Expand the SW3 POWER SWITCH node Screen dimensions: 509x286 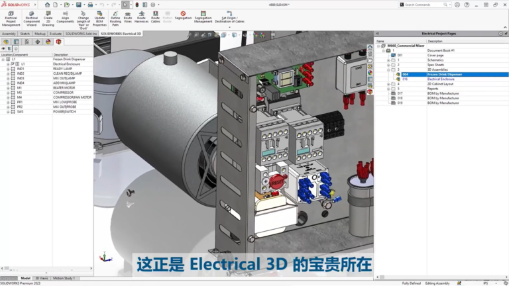pyautogui.click(x=8, y=111)
